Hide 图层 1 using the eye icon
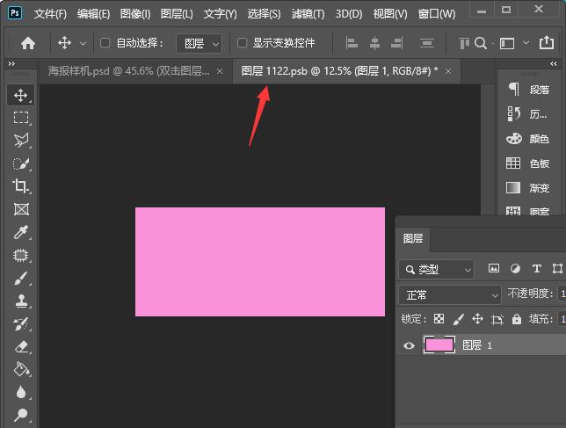Viewport: 566px width, 428px height. pyautogui.click(x=409, y=345)
